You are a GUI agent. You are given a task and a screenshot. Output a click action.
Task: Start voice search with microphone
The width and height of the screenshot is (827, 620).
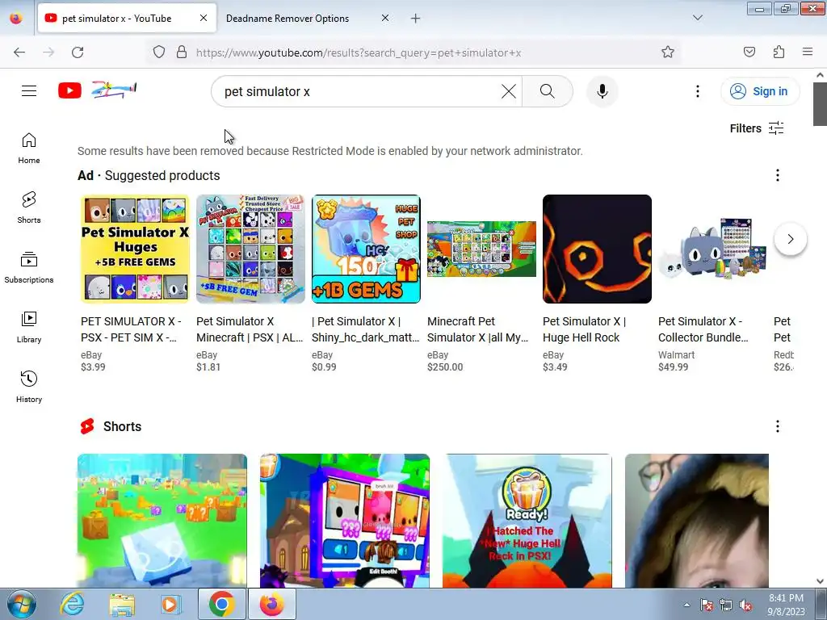point(602,91)
